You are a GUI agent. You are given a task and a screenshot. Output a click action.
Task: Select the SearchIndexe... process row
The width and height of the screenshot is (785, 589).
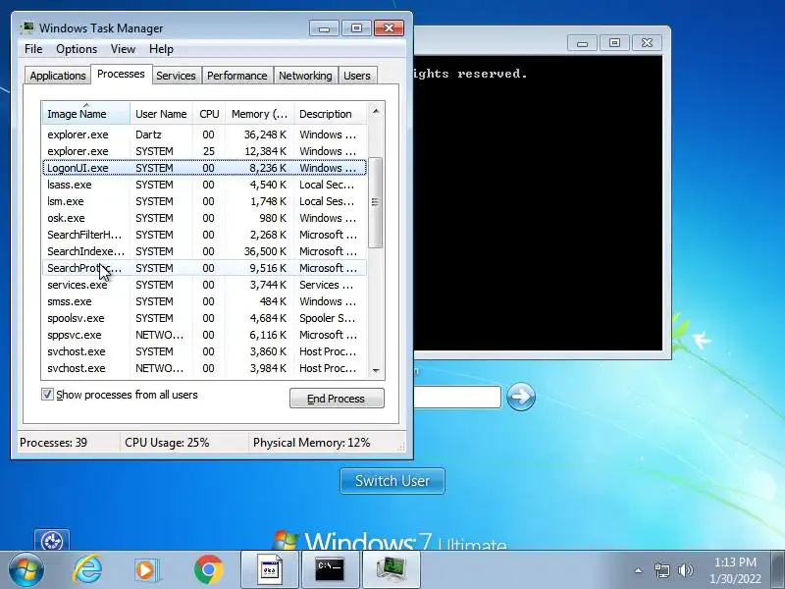(x=204, y=251)
